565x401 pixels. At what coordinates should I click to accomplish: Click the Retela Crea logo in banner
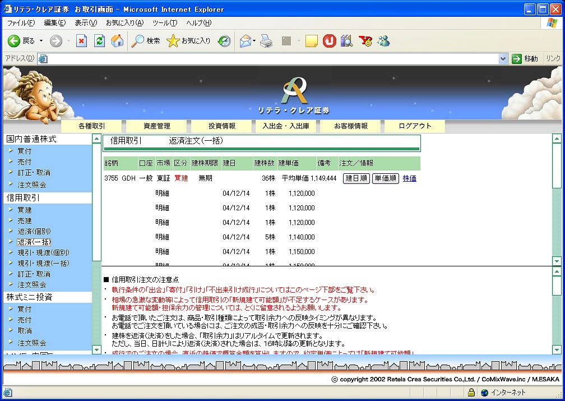tap(295, 94)
